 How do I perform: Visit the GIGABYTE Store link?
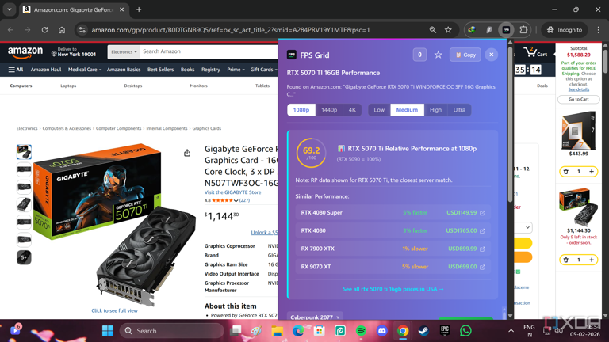pos(232,192)
